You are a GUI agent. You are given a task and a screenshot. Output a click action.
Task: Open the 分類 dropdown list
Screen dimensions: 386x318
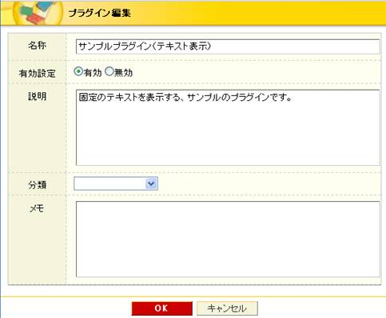(x=116, y=183)
